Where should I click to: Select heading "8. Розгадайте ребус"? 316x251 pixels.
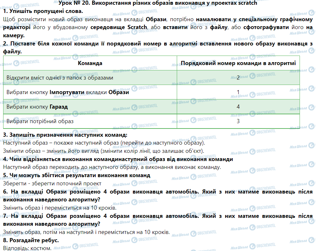(x=31, y=240)
